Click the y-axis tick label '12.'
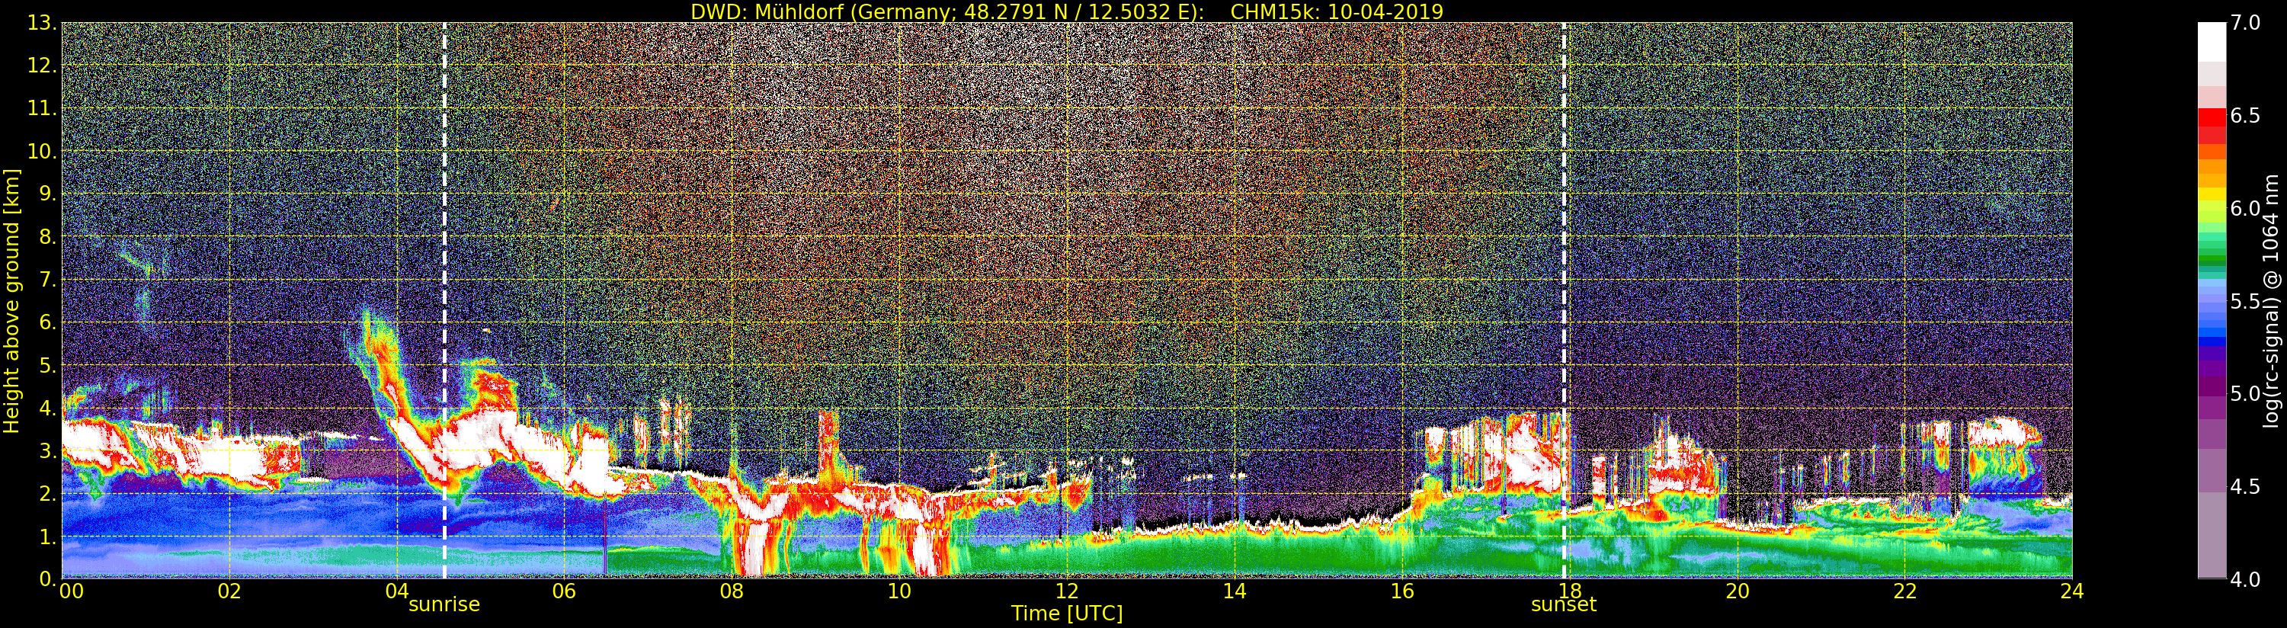Viewport: 2287px width, 628px height. pos(42,66)
